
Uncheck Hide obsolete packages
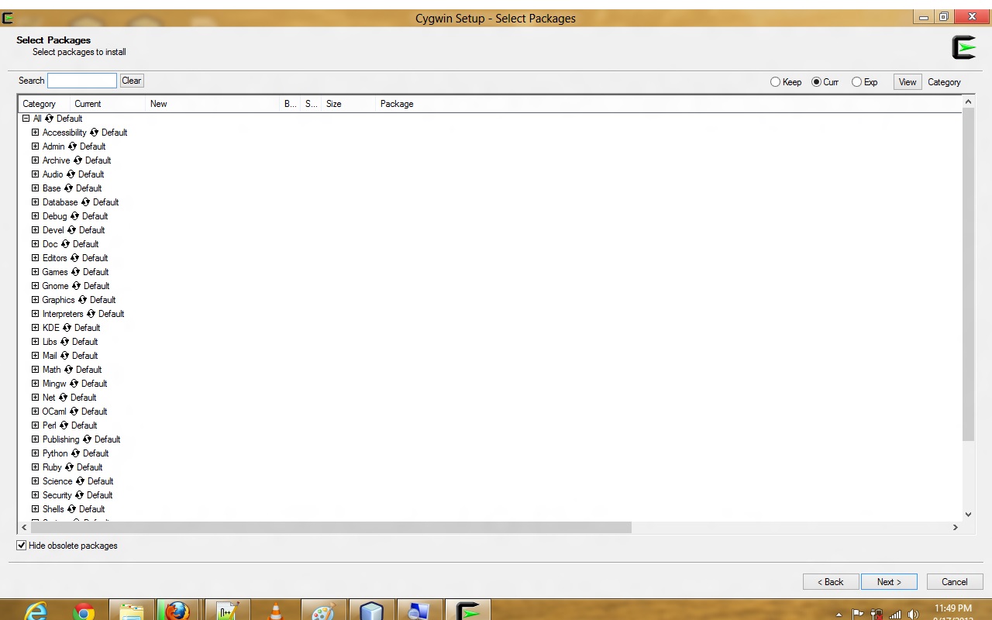coord(21,546)
